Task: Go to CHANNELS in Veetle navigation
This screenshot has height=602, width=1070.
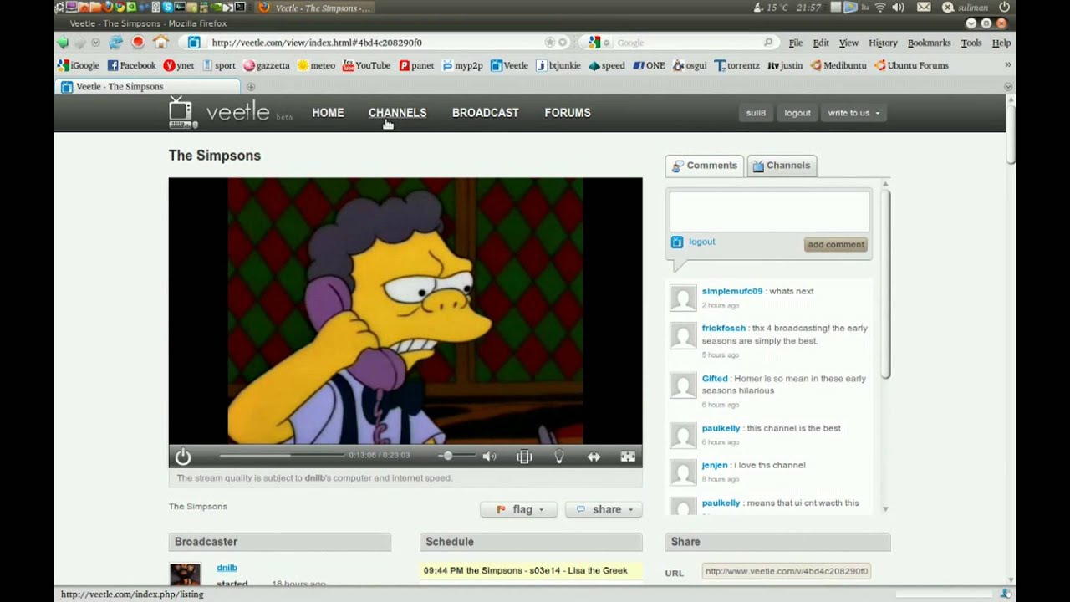Action: 397,113
